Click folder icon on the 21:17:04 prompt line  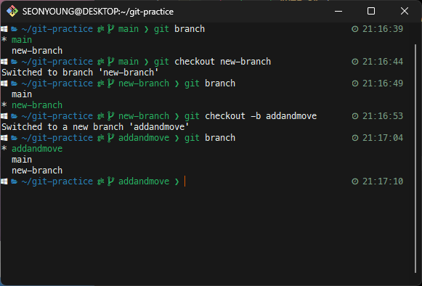tap(15, 138)
